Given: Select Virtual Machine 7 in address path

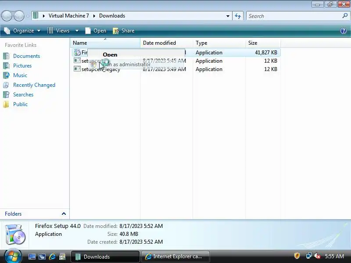Looking at the screenshot, I should [69, 16].
